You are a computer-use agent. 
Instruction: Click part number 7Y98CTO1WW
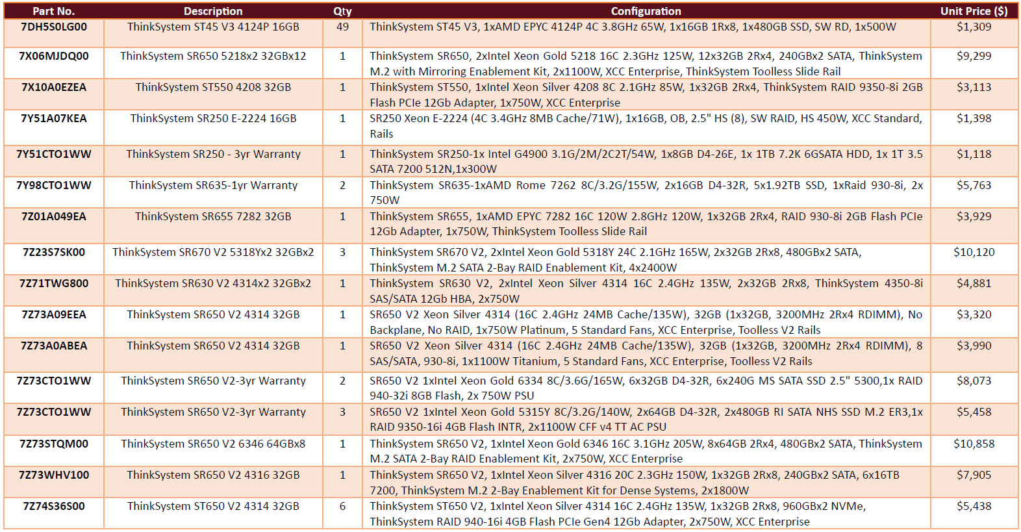[x=54, y=185]
